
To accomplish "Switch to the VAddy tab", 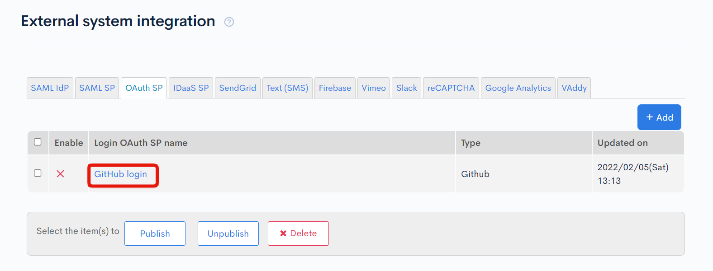I will pyautogui.click(x=574, y=88).
